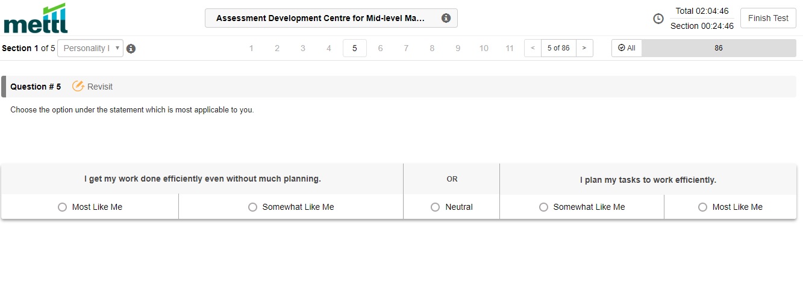Click the timer clock icon

(658, 19)
